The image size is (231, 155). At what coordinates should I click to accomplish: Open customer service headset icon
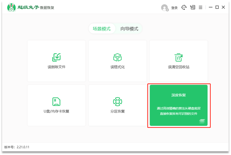pos(184,8)
